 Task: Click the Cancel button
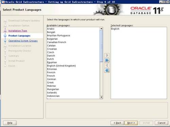[161, 123]
